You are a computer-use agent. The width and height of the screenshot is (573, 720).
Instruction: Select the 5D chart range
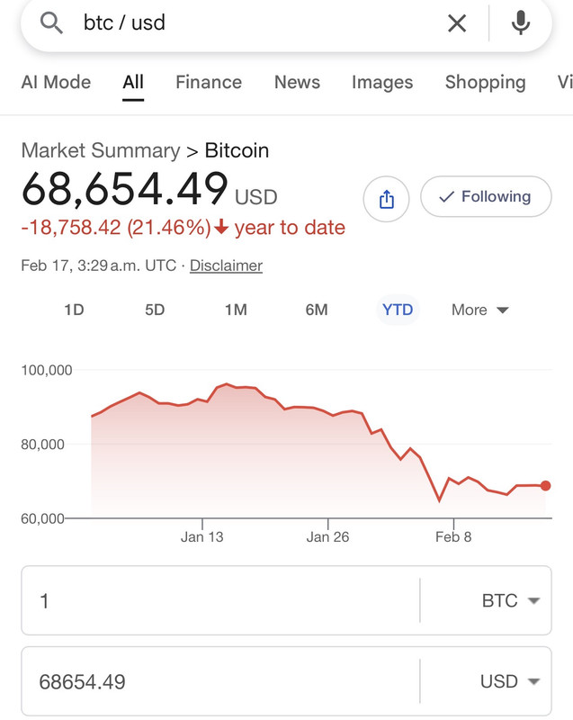click(x=155, y=310)
